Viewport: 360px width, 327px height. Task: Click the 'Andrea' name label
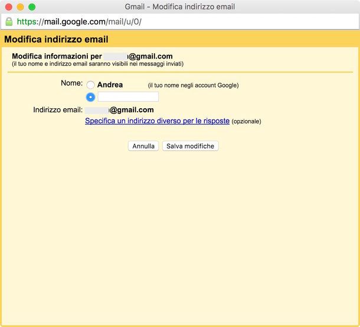tap(110, 85)
